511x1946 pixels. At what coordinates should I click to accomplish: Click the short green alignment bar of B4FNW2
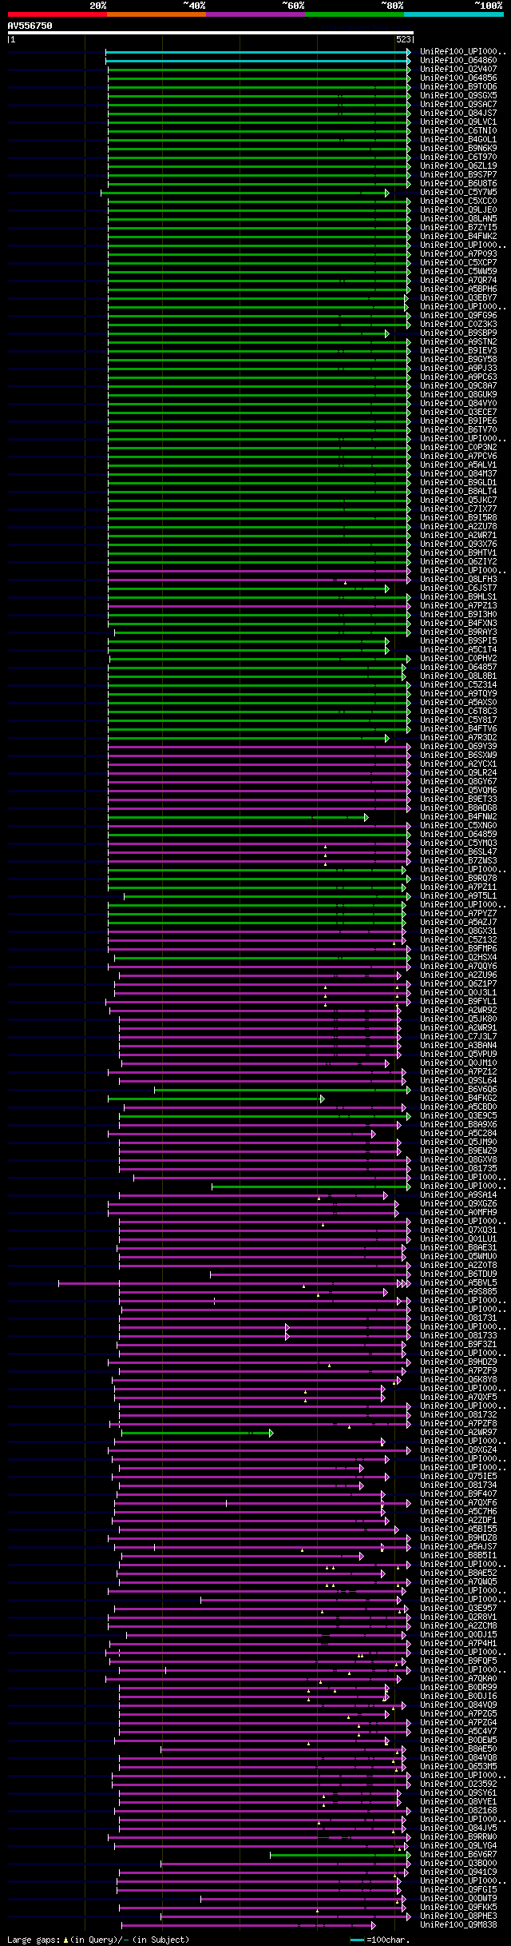click(x=238, y=817)
